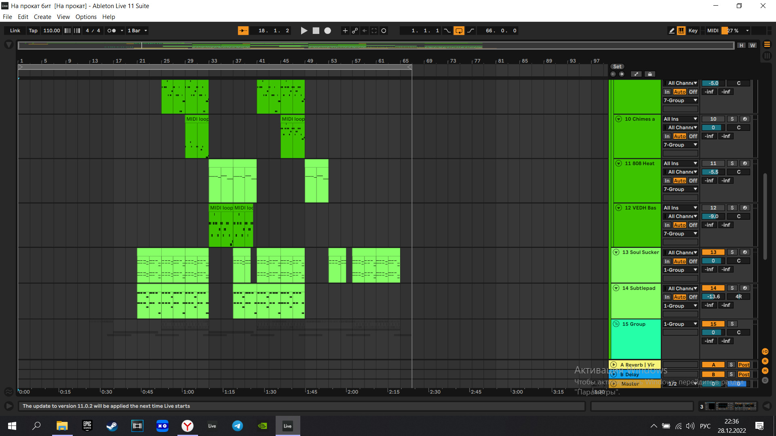Open the Help menu
This screenshot has width=776, height=436.
pyautogui.click(x=109, y=17)
